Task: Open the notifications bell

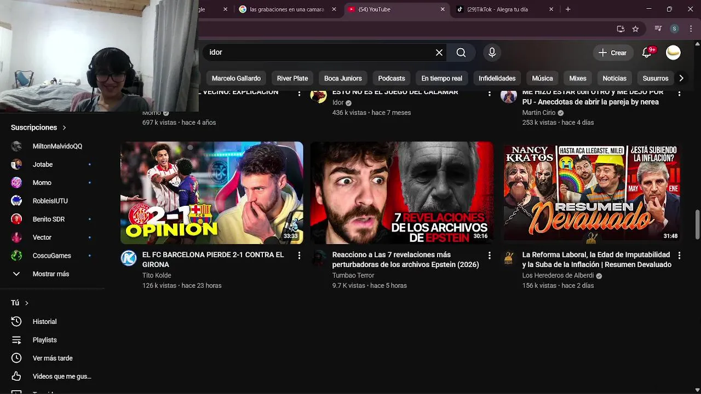Action: point(647,53)
